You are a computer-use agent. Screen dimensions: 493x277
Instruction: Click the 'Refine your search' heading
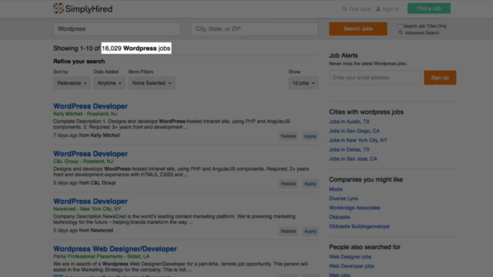coord(79,62)
